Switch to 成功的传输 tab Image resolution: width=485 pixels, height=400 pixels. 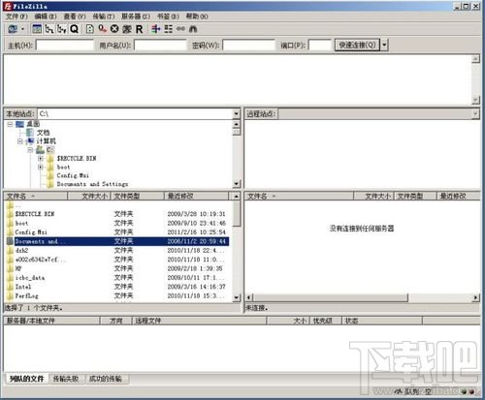pos(106,379)
